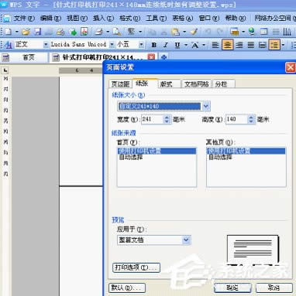296x296 pixels.
Task: Toggle Underline formatting
Action: (x=177, y=45)
